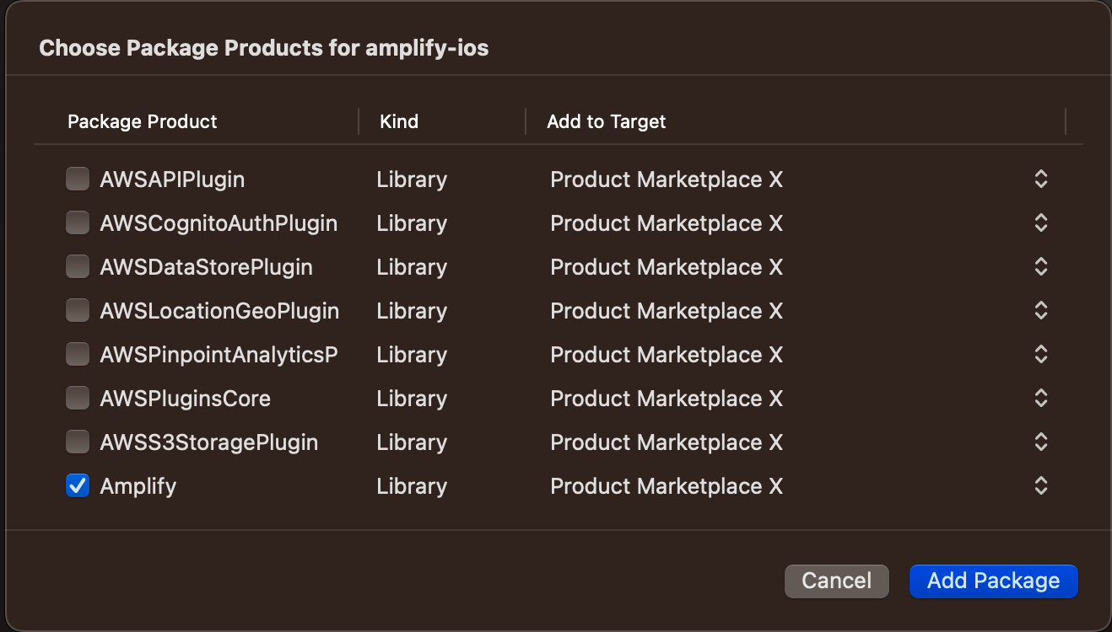The height and width of the screenshot is (632, 1112).
Task: Tick the AWSS3StoragePlugin checkbox
Action: 78,442
